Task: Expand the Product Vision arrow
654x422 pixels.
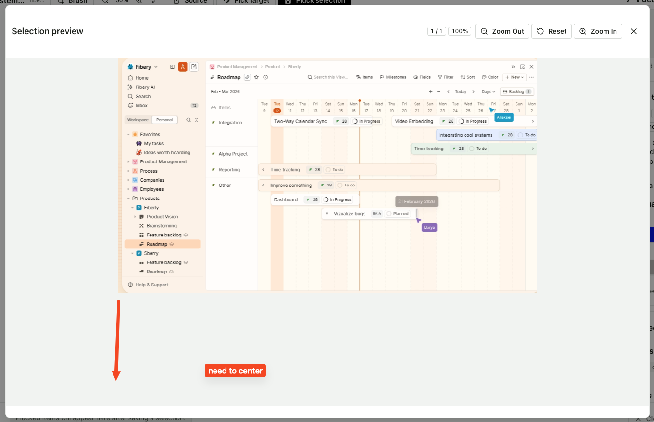Action: click(135, 217)
